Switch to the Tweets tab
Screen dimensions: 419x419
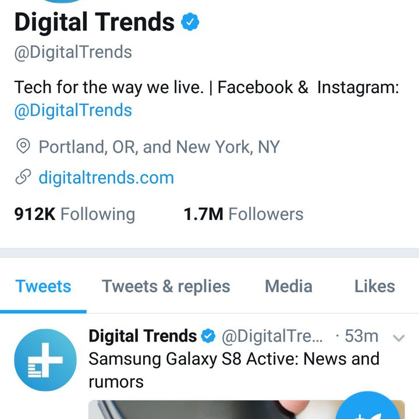tap(43, 286)
